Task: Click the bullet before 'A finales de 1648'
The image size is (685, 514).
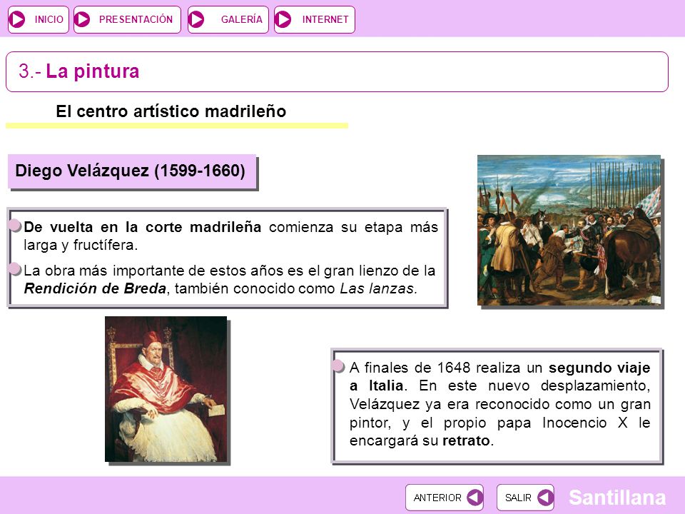Action: pos(338,366)
